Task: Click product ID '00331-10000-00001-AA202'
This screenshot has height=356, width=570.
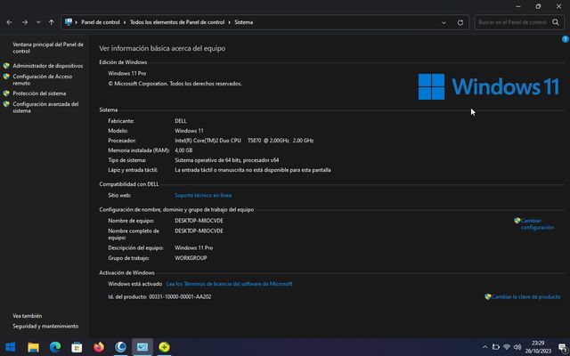Action: point(180,296)
